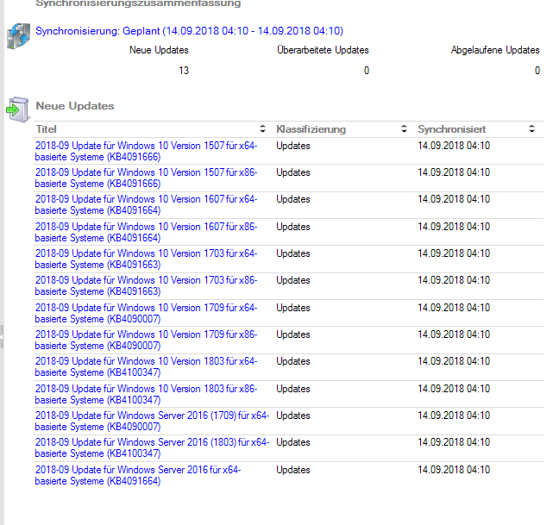This screenshot has width=553, height=525.
Task: Open Windows 10 Version 1507 x86 KB4091666 update
Action: 146,178
